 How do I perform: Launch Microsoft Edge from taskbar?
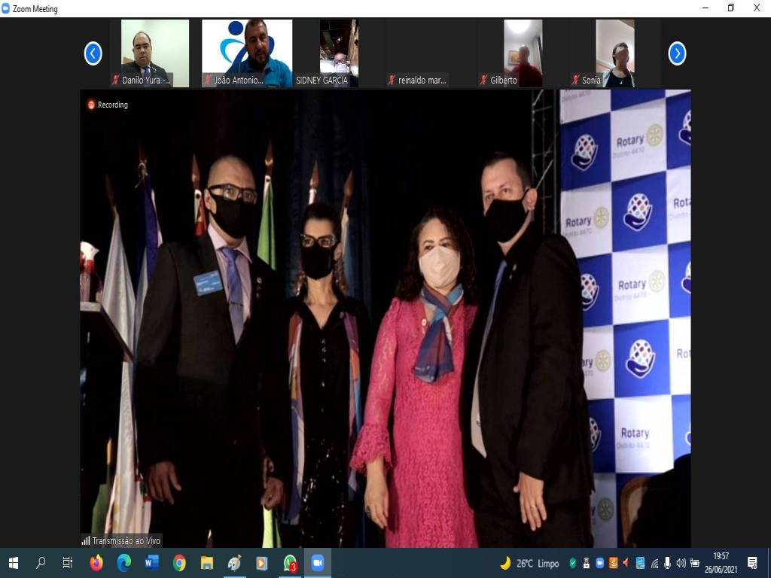click(124, 563)
